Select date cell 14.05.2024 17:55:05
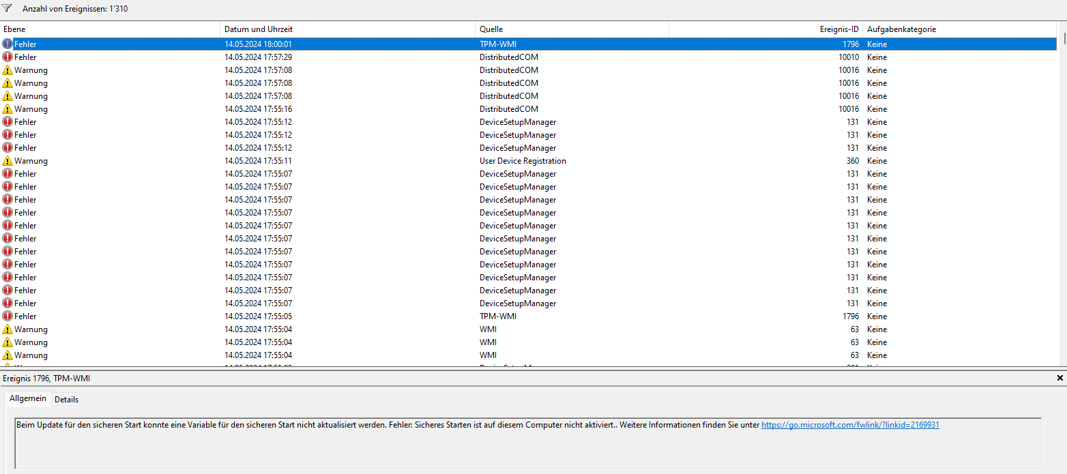This screenshot has width=1067, height=474. point(258,316)
